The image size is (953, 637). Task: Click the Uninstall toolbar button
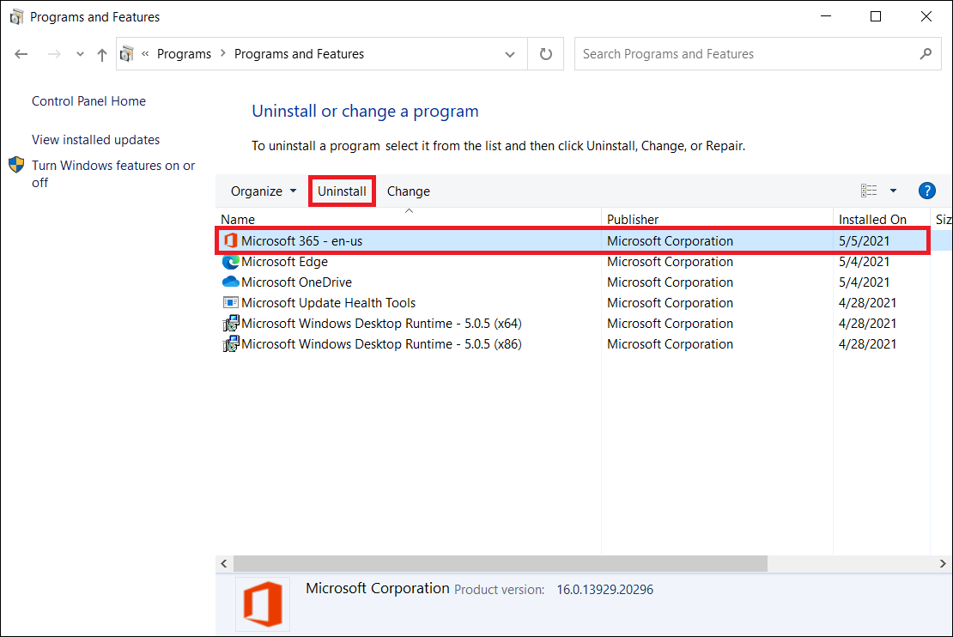[343, 191]
